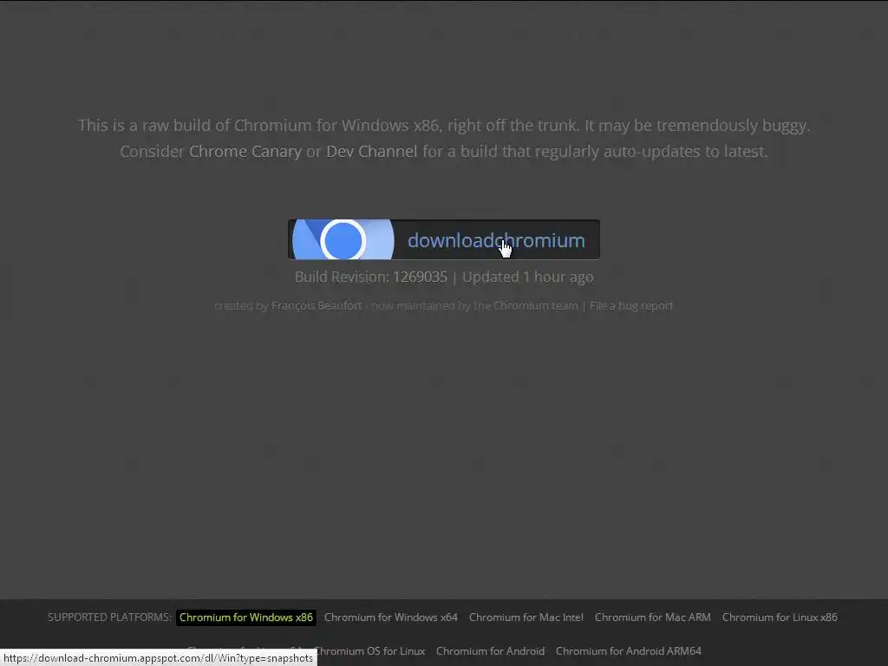Click the status bar download URL text
The width and height of the screenshot is (888, 666).
(x=158, y=658)
